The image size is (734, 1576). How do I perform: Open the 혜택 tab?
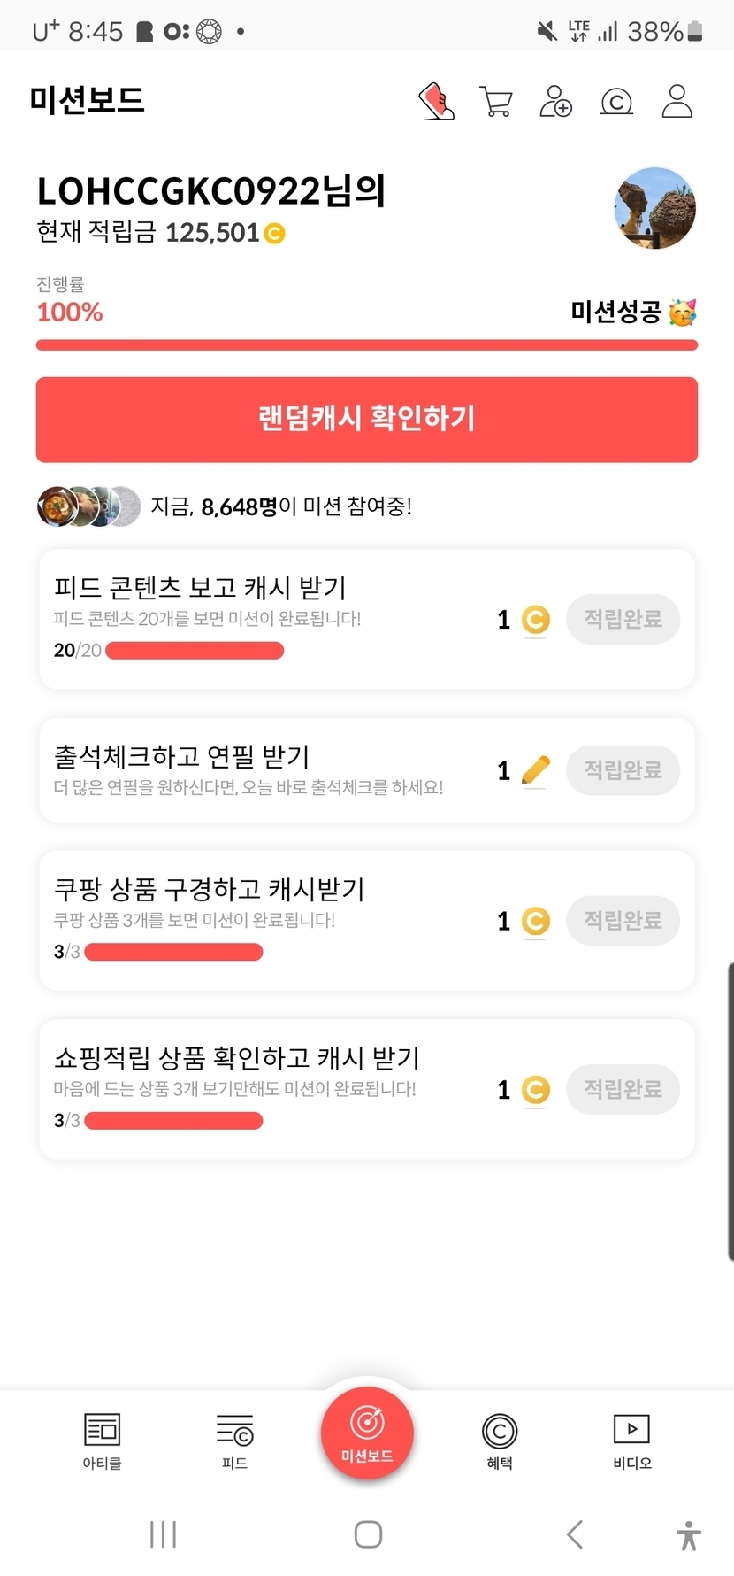point(500,1441)
